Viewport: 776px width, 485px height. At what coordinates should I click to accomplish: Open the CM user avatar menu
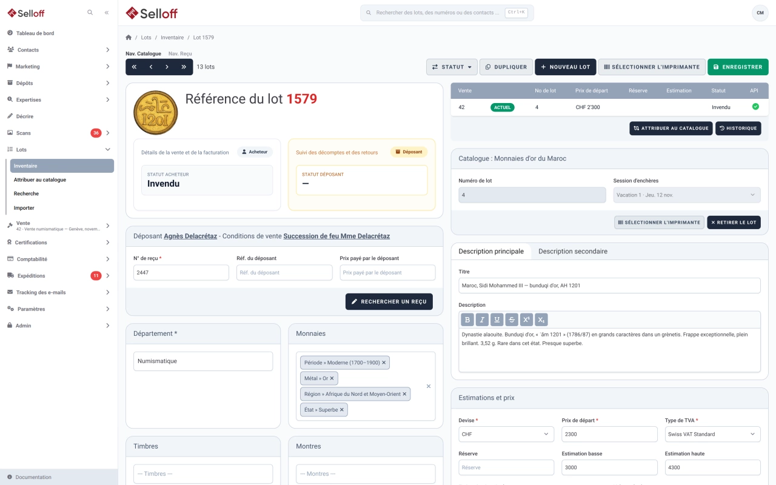760,13
